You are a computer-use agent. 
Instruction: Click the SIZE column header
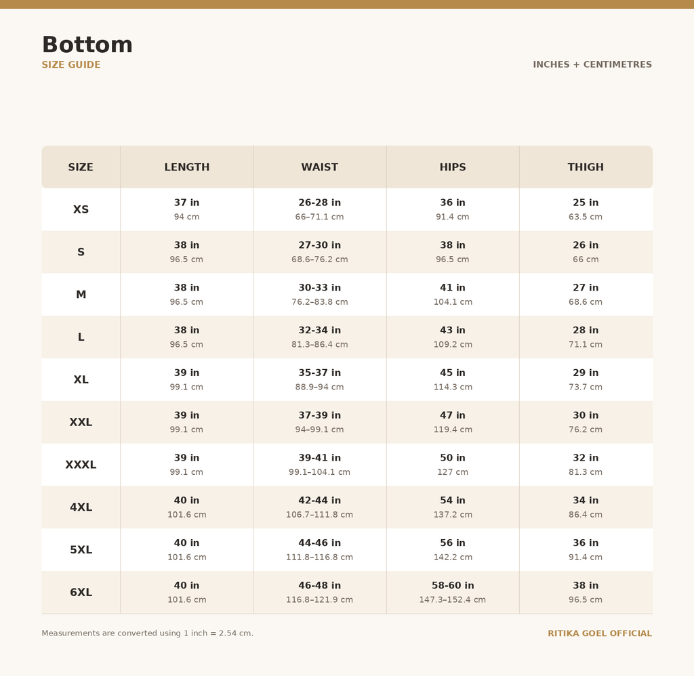tap(81, 167)
